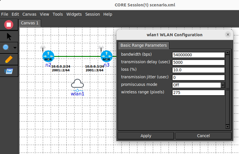Select the n2 MDR router node
The image size is (239, 154).
[x=48, y=56]
